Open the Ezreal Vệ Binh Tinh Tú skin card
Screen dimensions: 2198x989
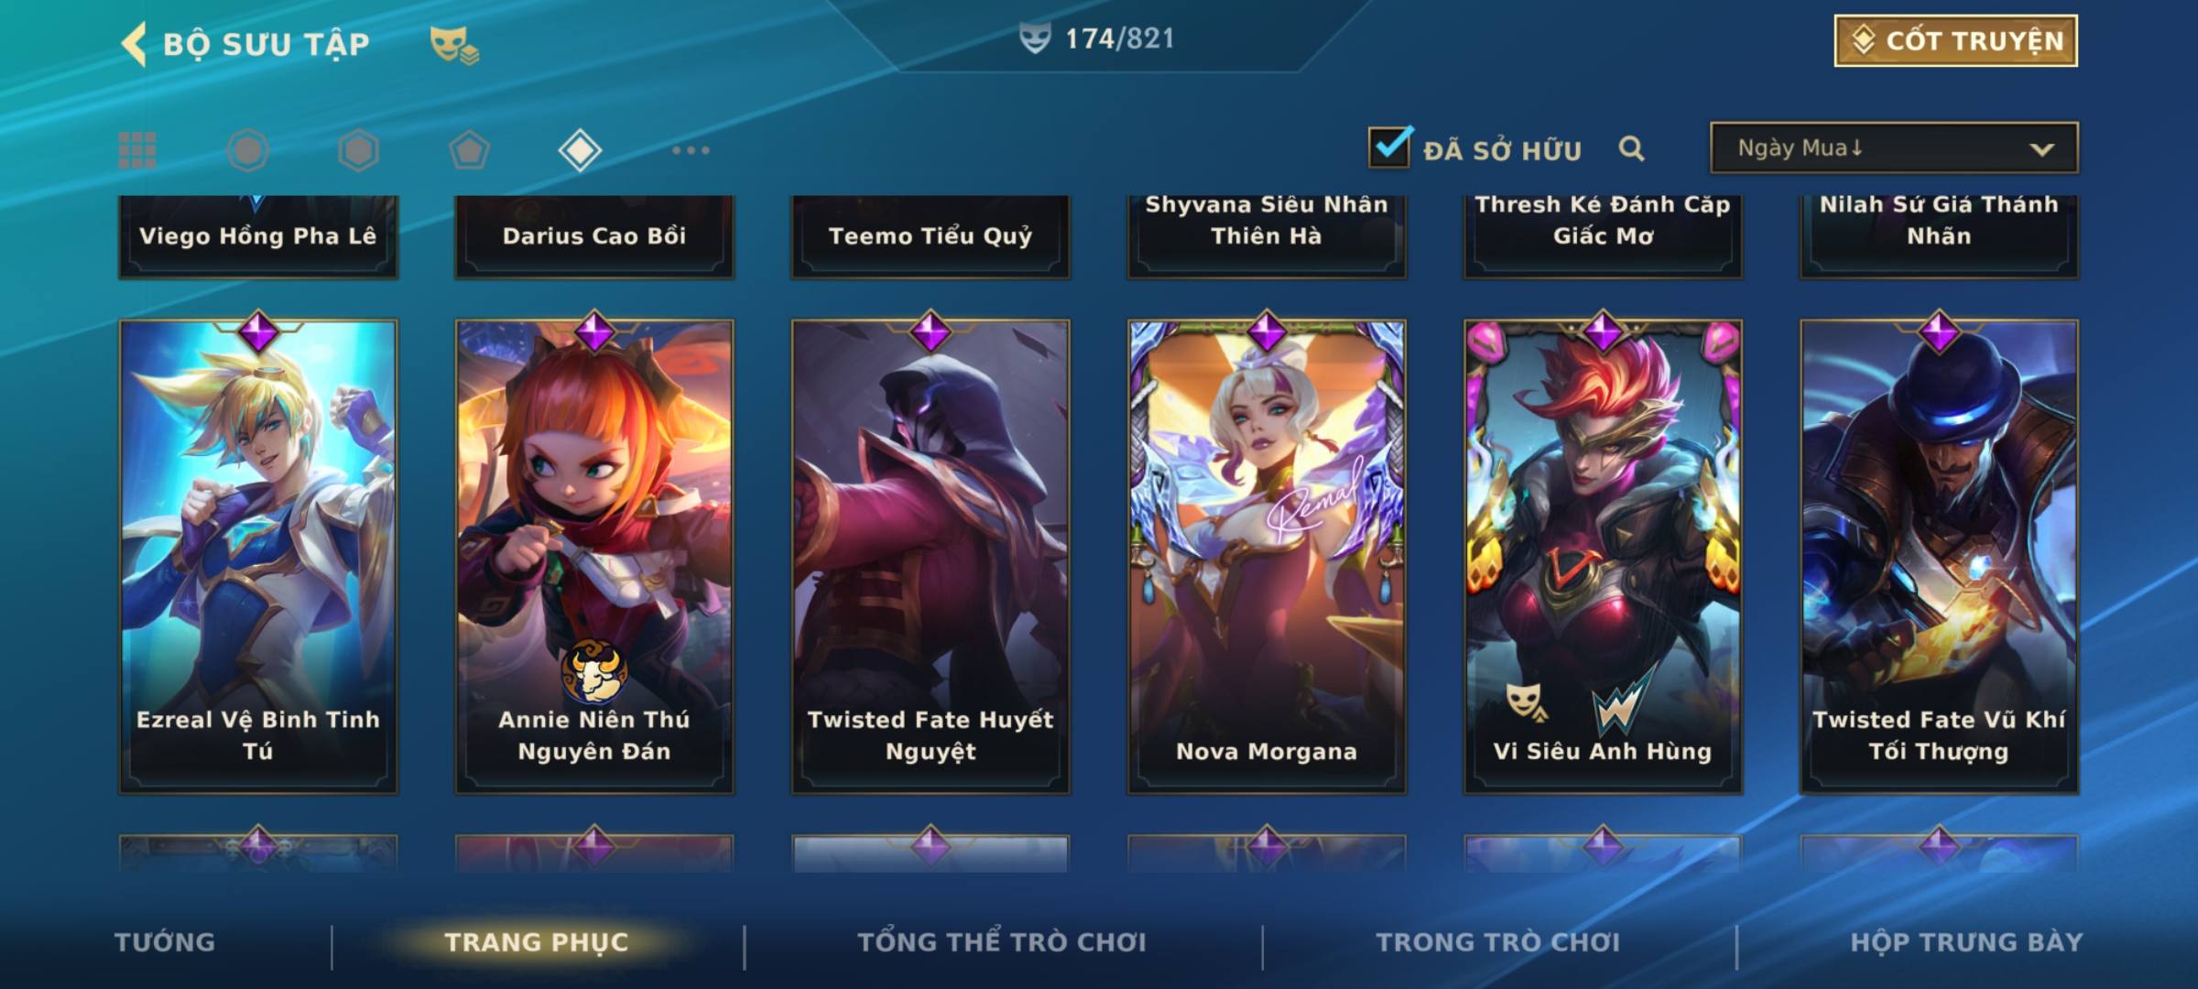tap(258, 556)
